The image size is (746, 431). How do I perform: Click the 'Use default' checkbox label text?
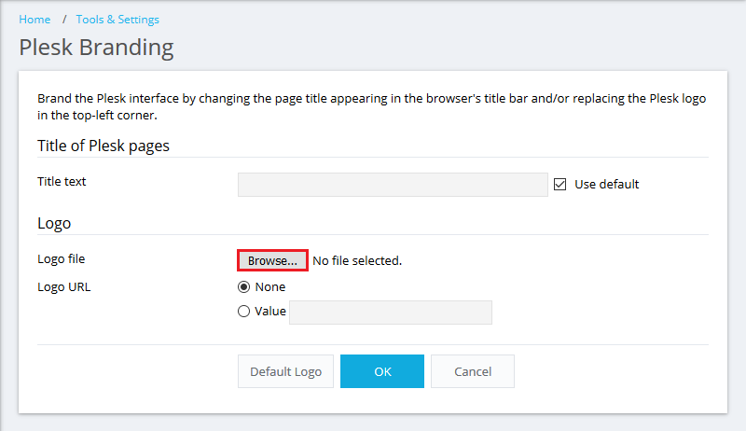point(606,185)
